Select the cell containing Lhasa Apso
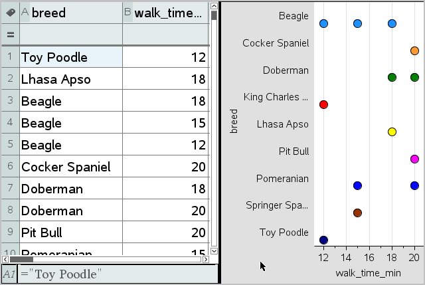This screenshot has height=285, width=425. [x=71, y=79]
